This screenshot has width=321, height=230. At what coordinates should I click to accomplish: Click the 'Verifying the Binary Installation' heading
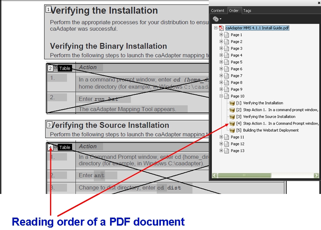tap(108, 46)
